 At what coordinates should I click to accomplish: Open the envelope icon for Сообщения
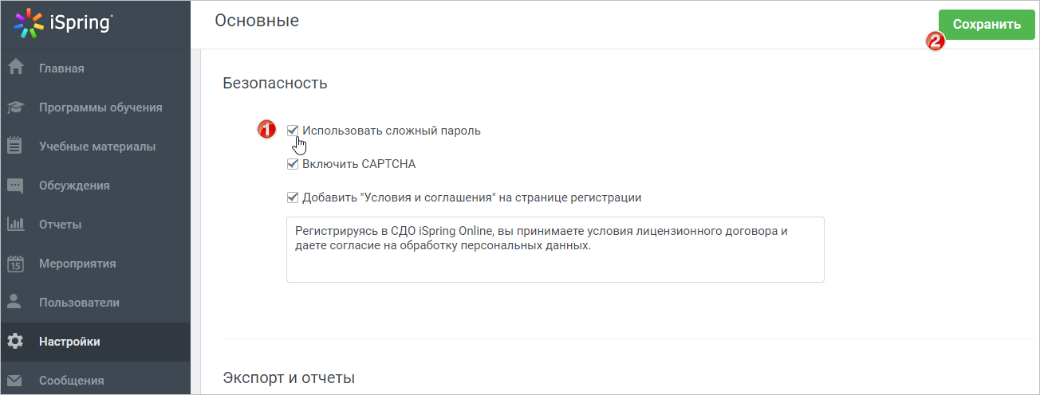pyautogui.click(x=15, y=380)
